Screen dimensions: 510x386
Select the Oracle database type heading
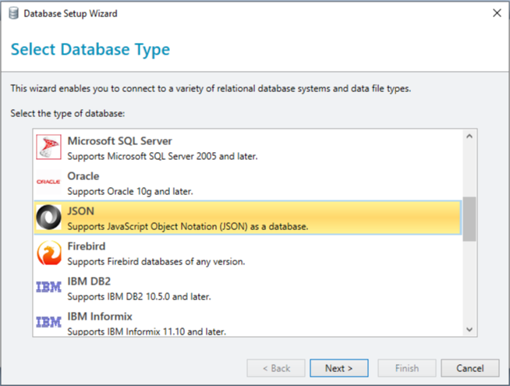click(x=83, y=176)
